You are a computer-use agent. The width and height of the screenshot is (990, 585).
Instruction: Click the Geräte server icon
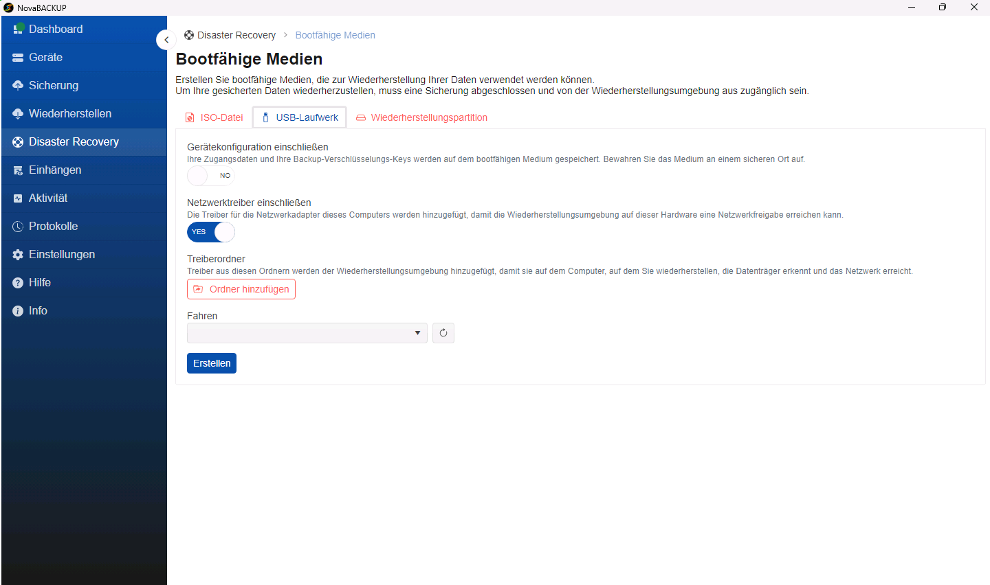[x=18, y=58]
